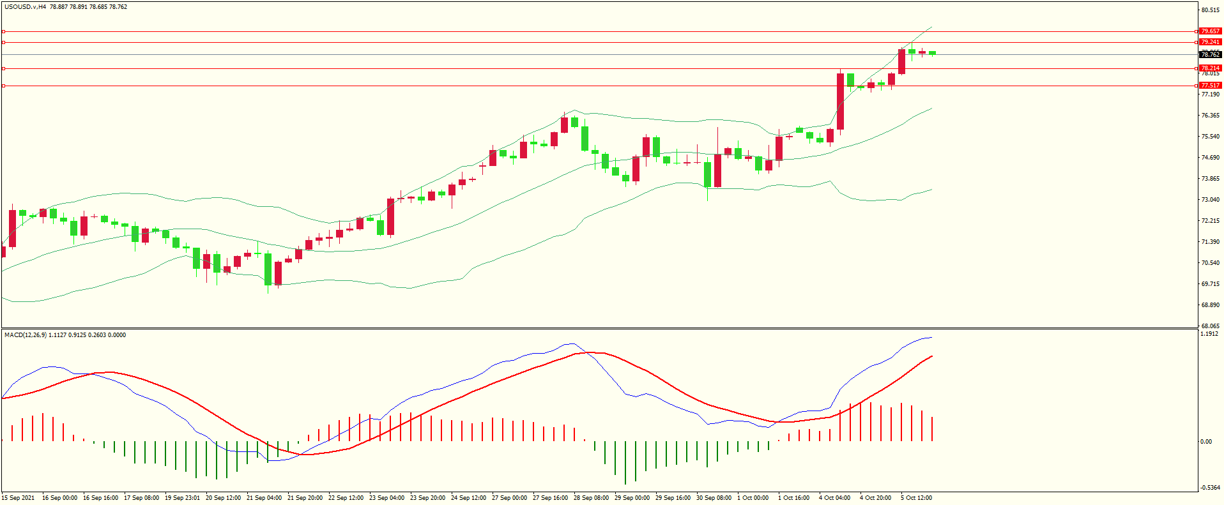Screen dimensions: 1224x505
Task: Click the 68.065 price axis value
Action: click(x=1210, y=326)
